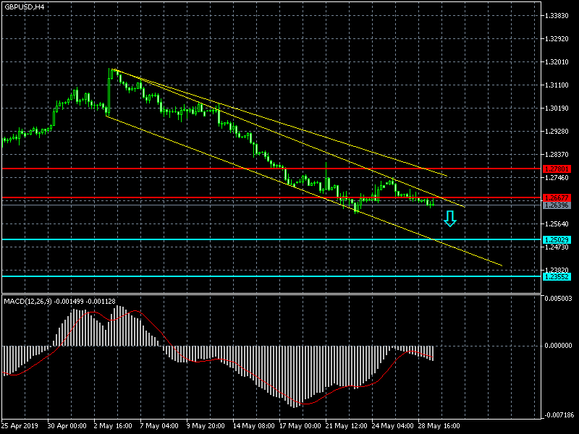579x434 pixels.
Task: Click the gray current price label
Action: pyautogui.click(x=556, y=205)
